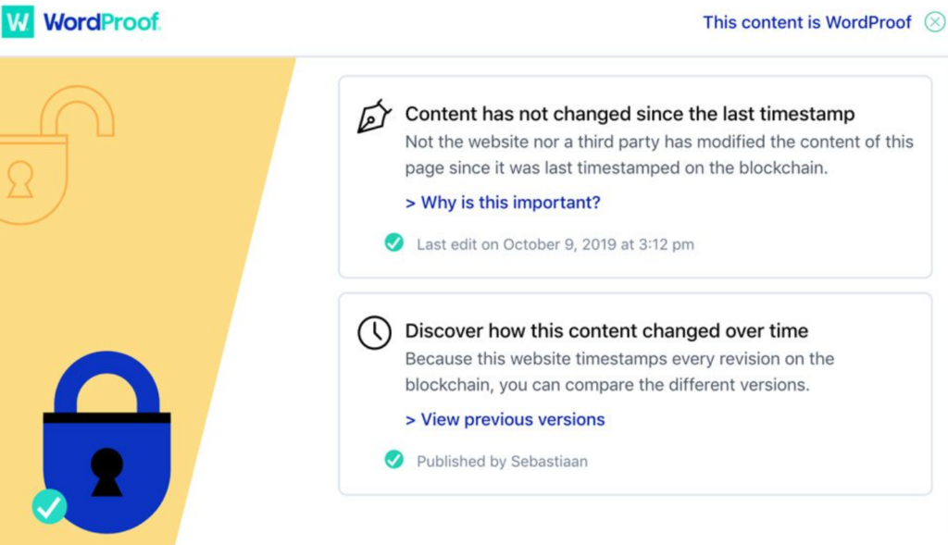Viewport: 948px width, 545px height.
Task: Expand details via the chevron before "Why is this important?"
Action: pyautogui.click(x=408, y=203)
